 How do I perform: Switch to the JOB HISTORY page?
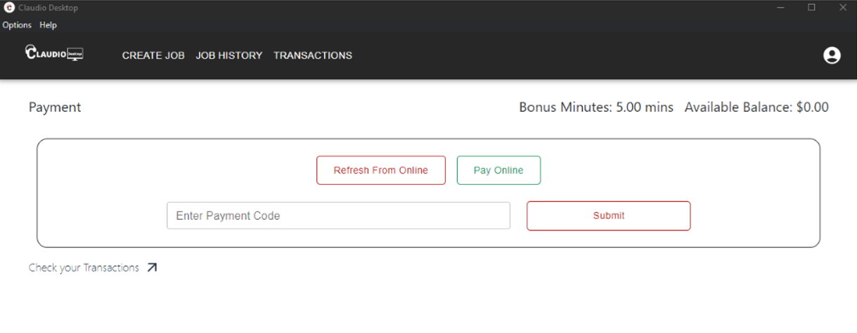tap(229, 55)
